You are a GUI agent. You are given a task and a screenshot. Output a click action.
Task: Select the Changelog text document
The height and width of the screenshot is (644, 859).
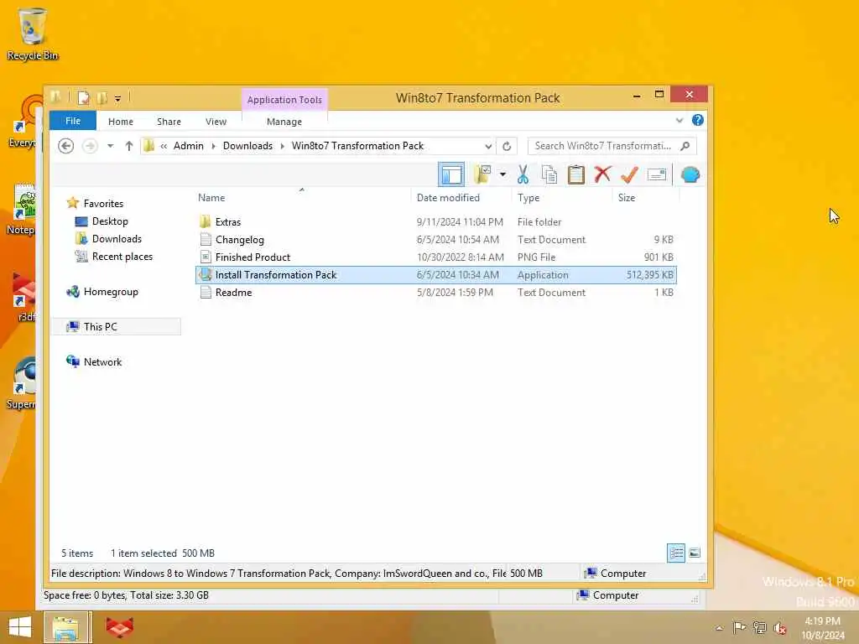pos(239,239)
